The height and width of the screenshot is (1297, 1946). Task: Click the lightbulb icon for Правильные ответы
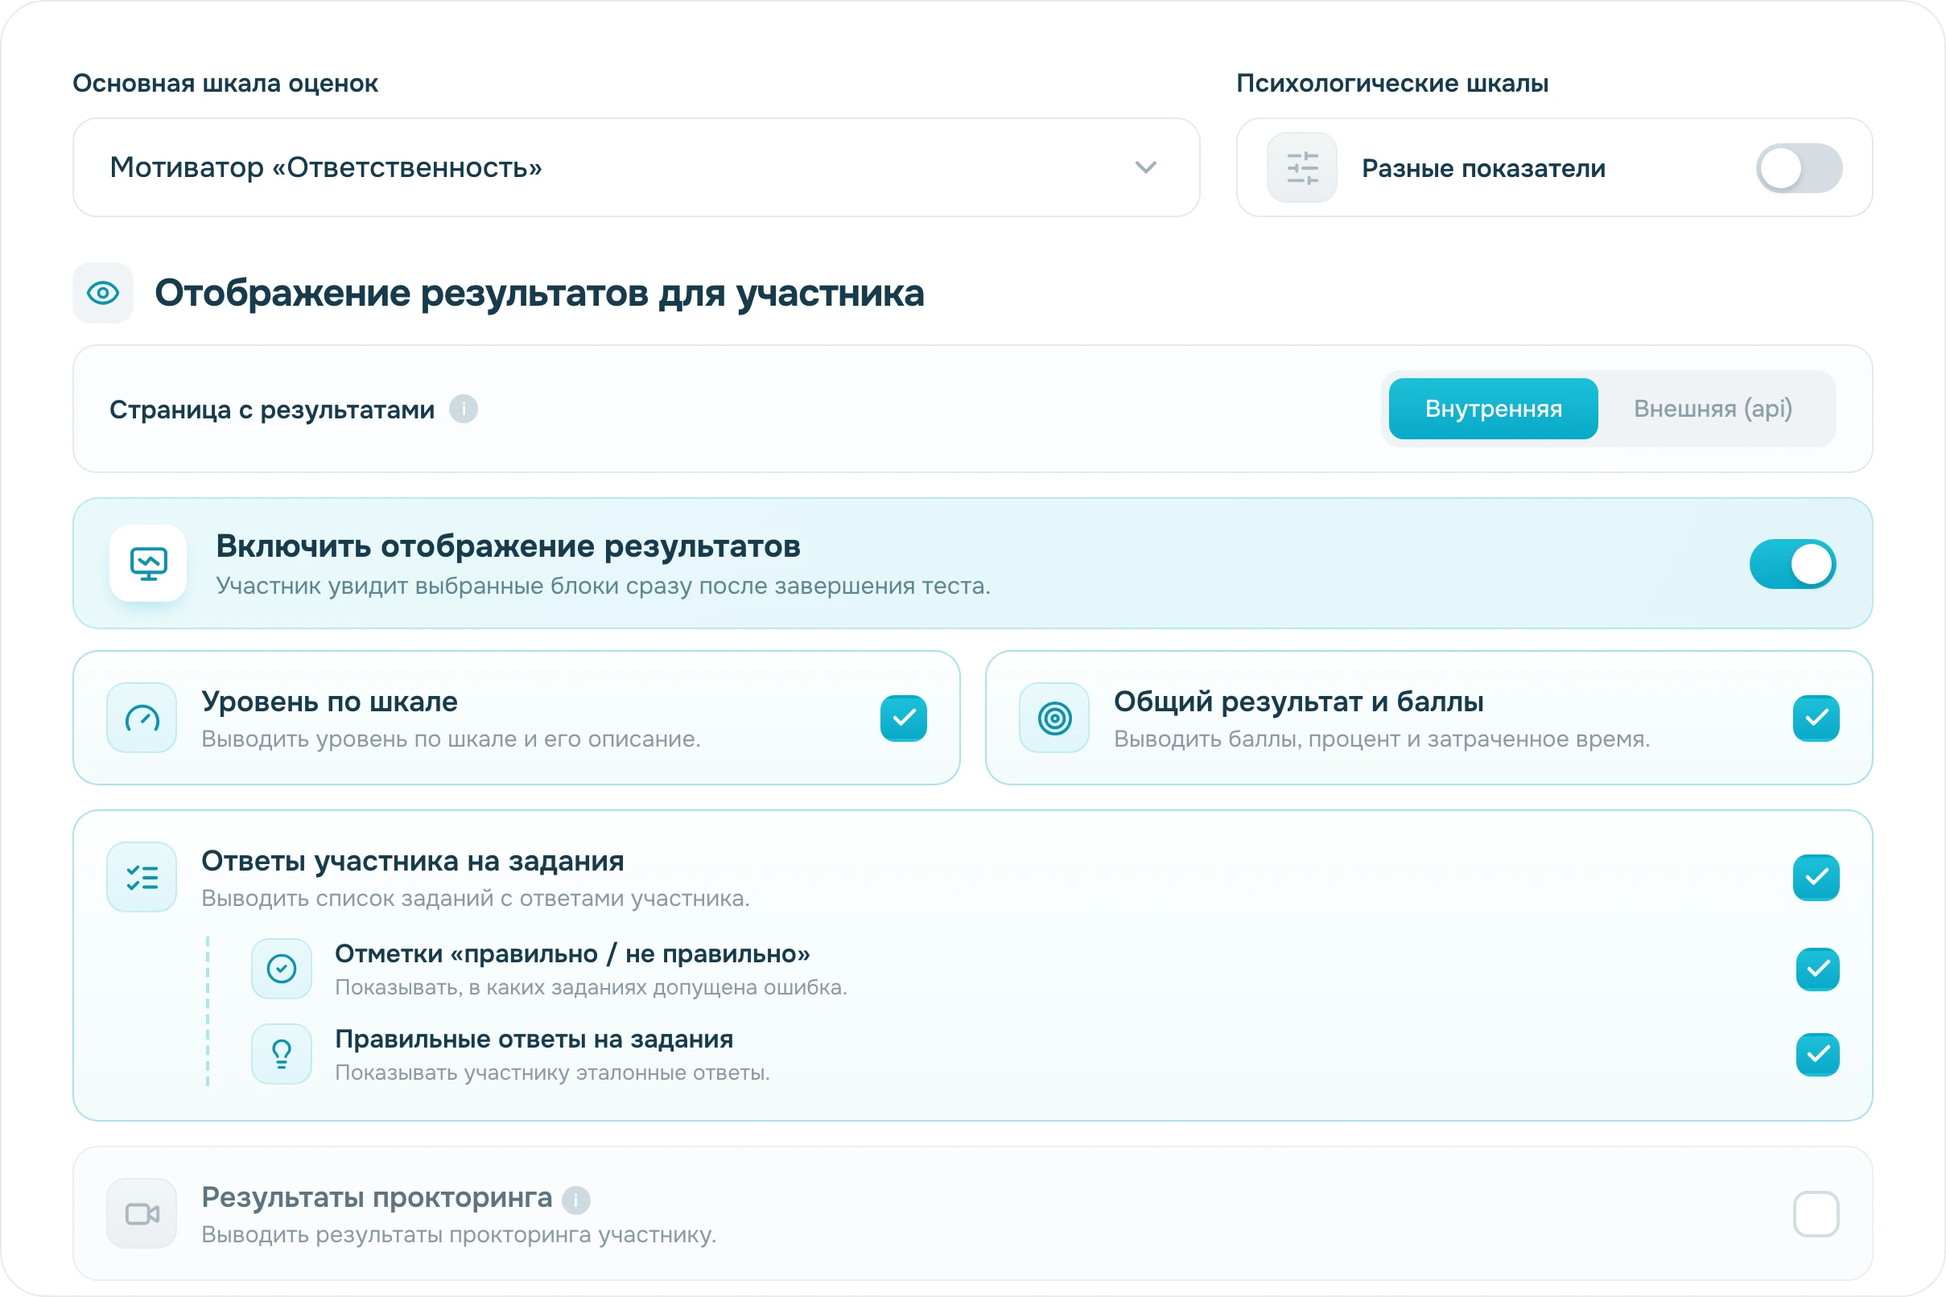282,1054
